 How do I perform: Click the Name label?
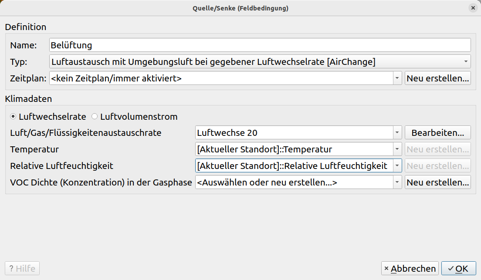pos(24,45)
